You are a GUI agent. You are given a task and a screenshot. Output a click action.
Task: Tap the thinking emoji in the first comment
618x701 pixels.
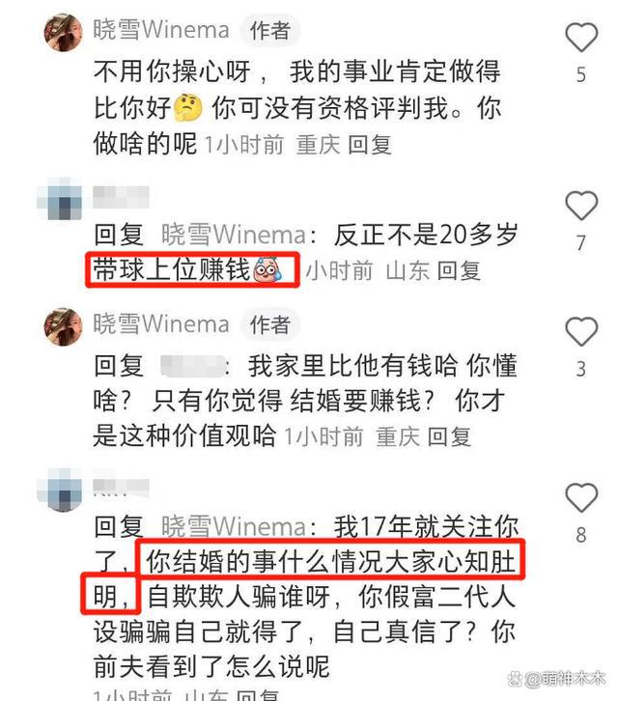click(x=188, y=108)
